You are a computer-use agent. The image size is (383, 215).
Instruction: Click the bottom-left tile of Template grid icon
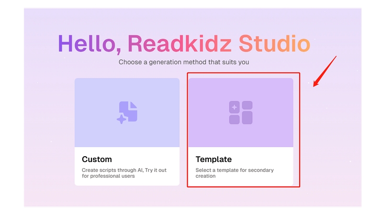coord(234,119)
